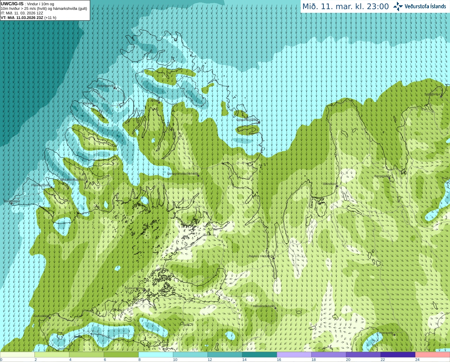Click the Æðey station marker
This screenshot has width=450, height=362.
click(159, 102)
